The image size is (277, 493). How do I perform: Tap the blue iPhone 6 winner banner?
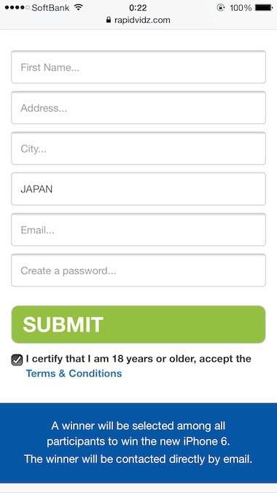click(x=138, y=443)
